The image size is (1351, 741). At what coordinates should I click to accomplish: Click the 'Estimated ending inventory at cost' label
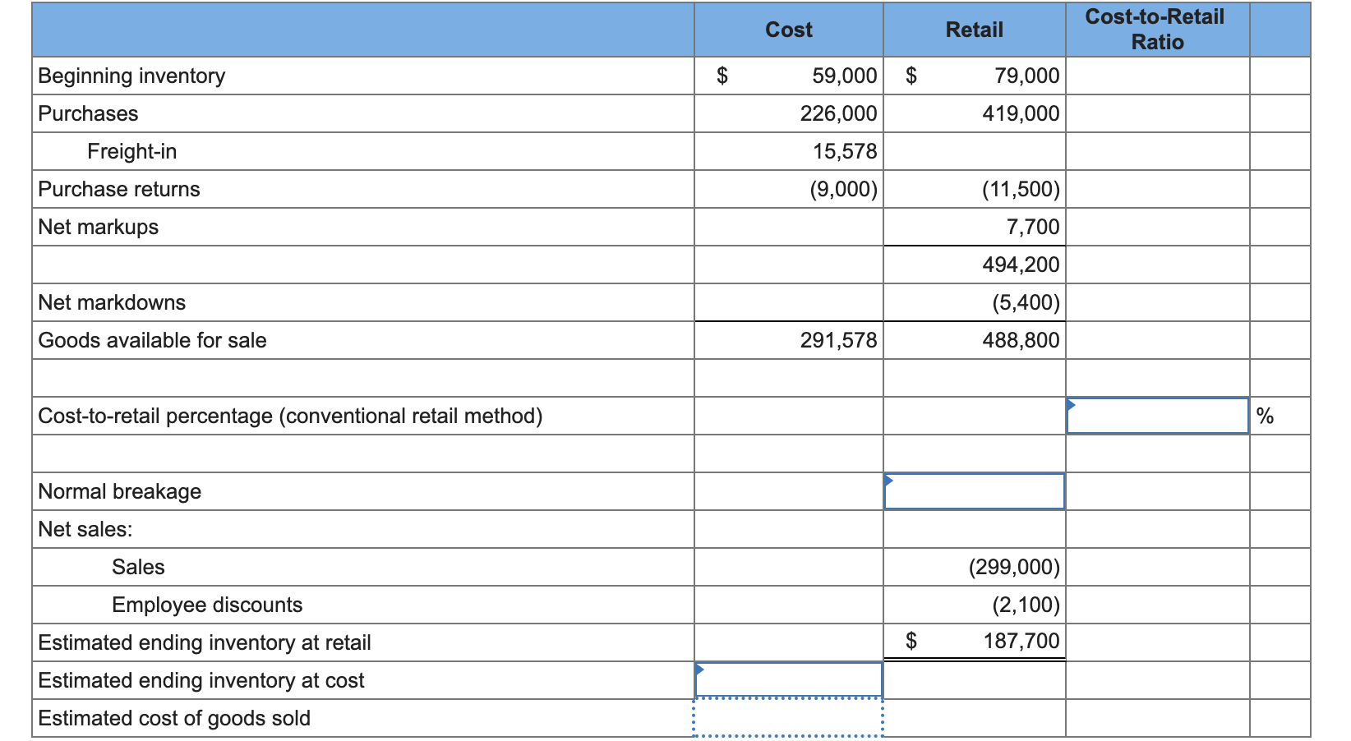(x=201, y=680)
